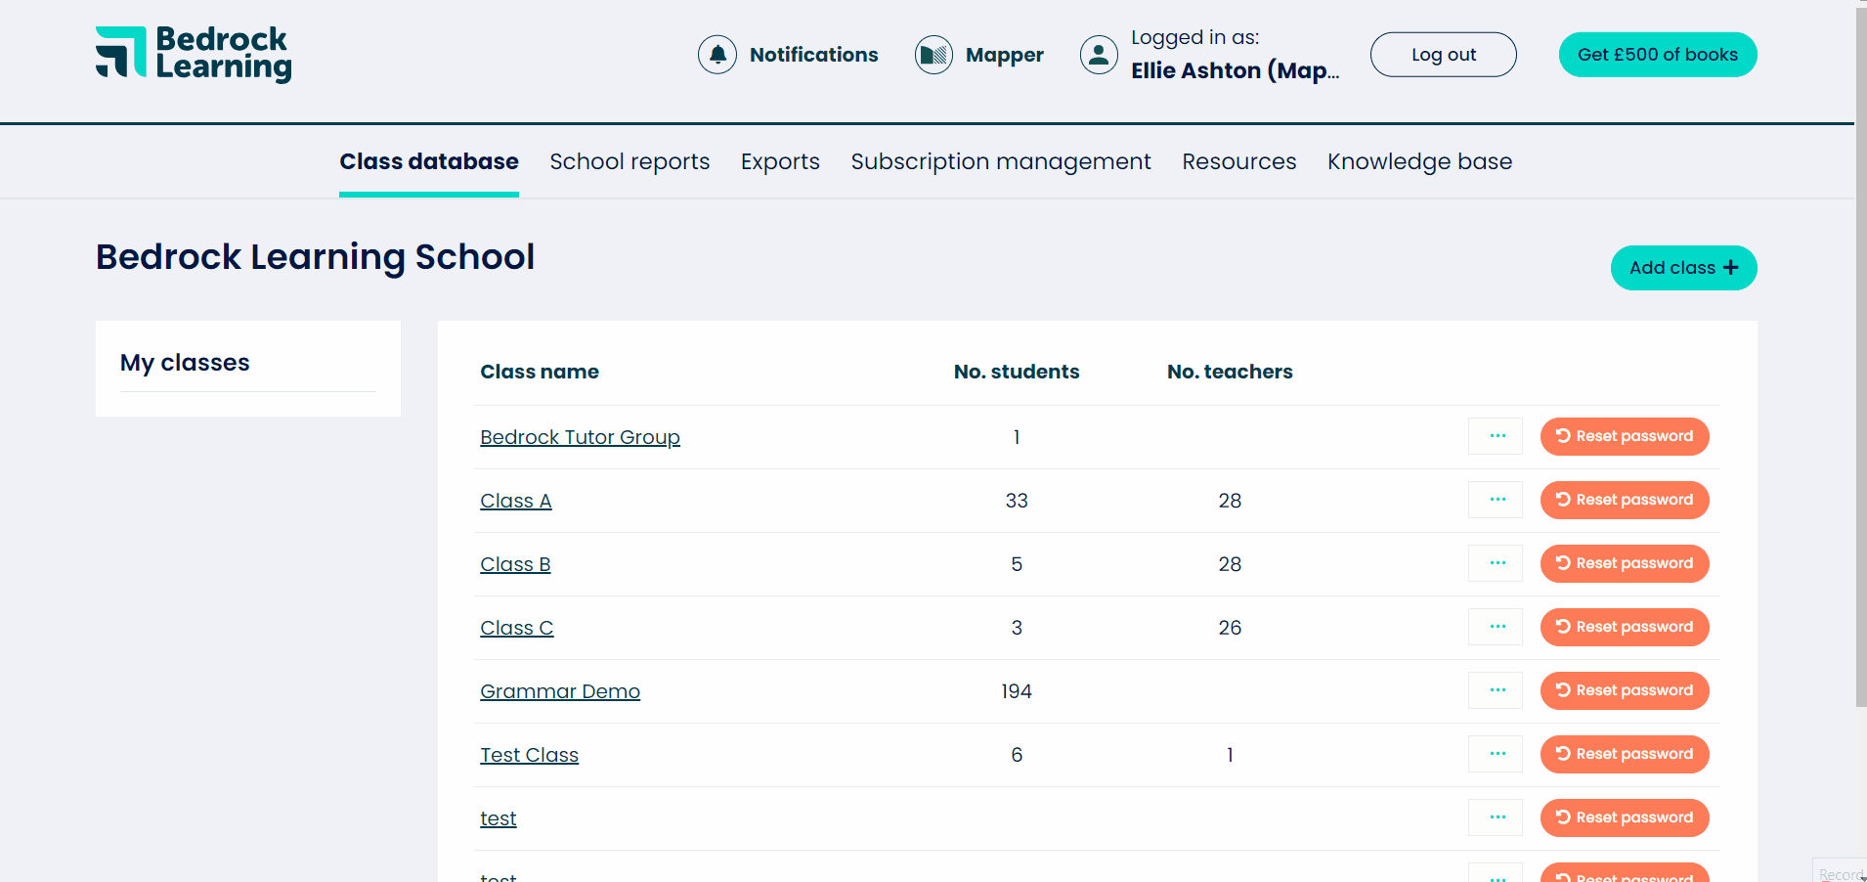Click the Log out button
The image size is (1867, 882).
tap(1443, 54)
